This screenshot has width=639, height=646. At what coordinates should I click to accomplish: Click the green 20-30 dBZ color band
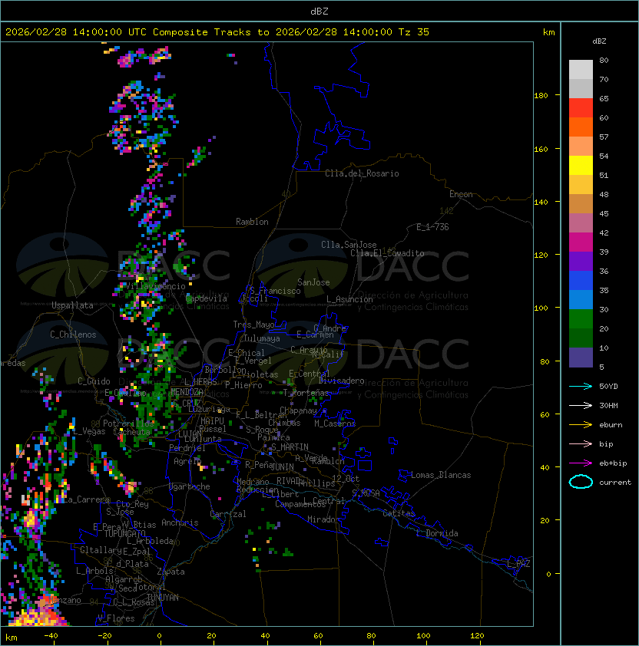point(581,319)
